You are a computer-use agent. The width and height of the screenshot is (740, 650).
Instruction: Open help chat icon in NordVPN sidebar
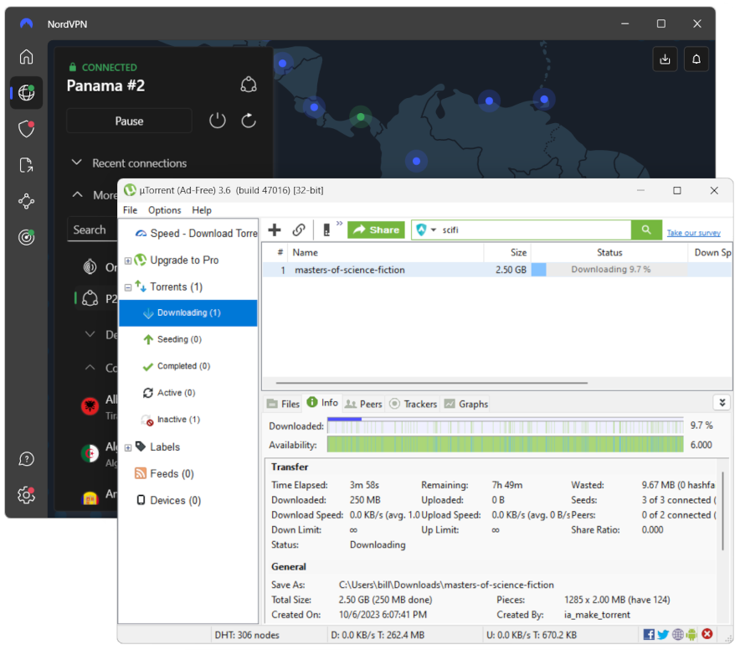(x=27, y=459)
